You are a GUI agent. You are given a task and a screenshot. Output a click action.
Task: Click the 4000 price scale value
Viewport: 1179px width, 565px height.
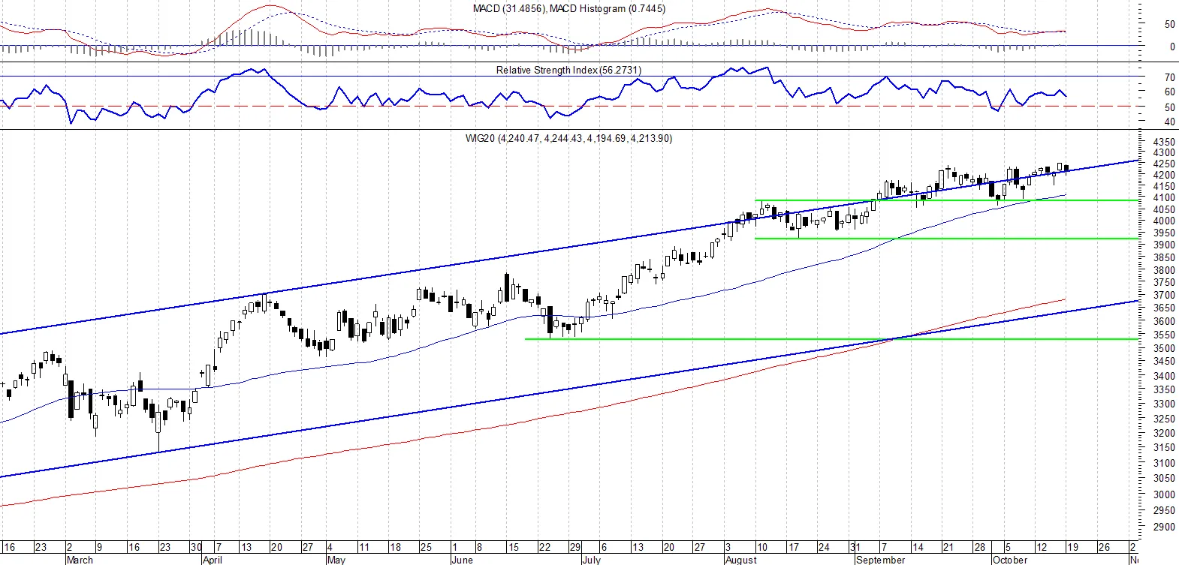pos(1164,221)
